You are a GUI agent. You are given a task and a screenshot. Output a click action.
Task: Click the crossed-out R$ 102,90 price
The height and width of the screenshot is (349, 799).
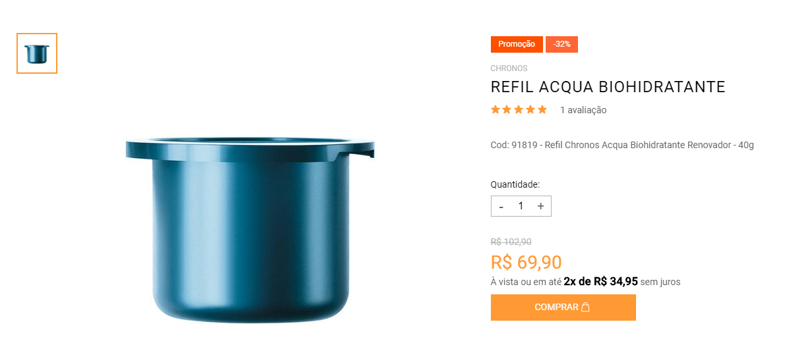pos(511,242)
